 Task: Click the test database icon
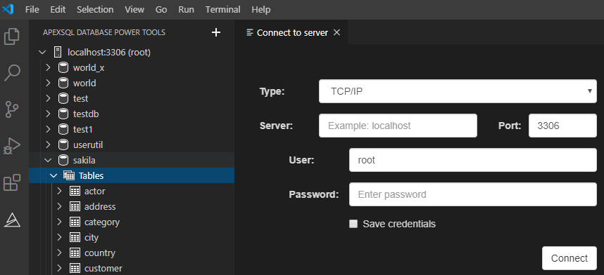coord(63,99)
